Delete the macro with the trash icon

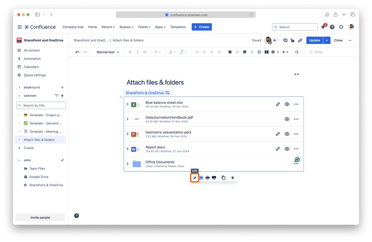[x=233, y=178]
